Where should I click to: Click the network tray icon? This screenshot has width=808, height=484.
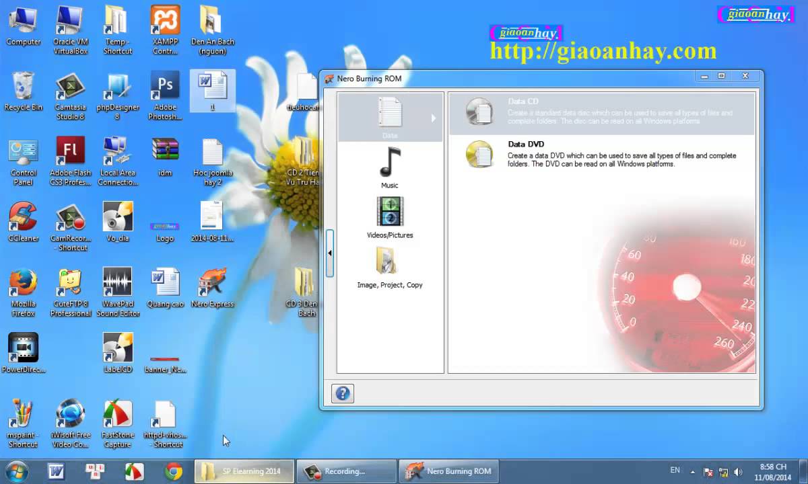coord(723,472)
